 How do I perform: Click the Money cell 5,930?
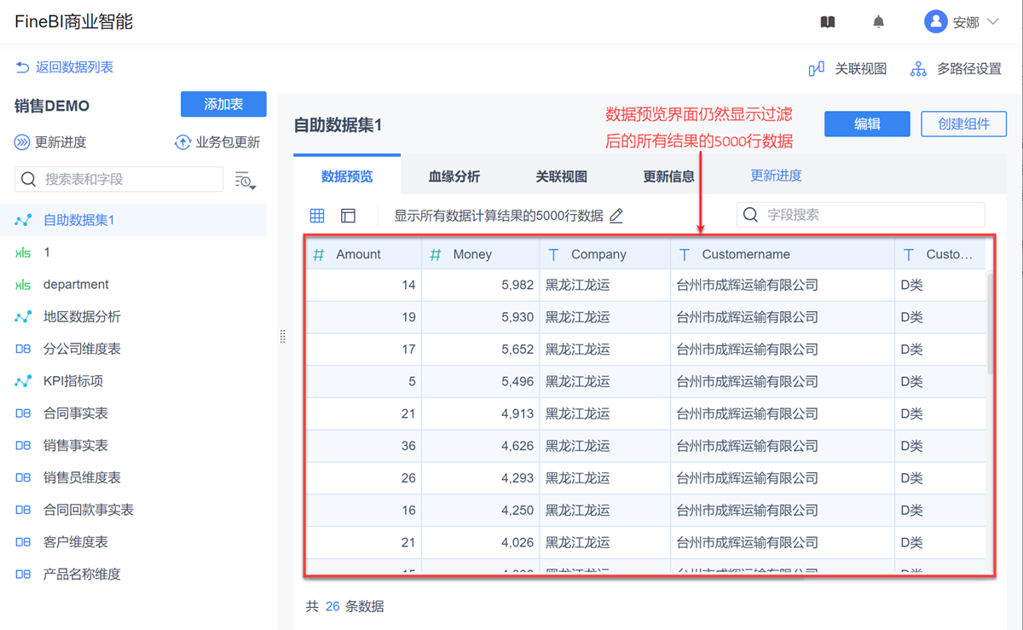click(x=481, y=317)
